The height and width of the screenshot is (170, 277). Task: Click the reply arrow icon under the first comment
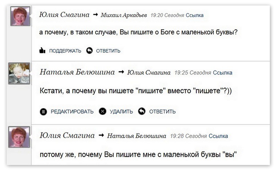click(x=90, y=51)
